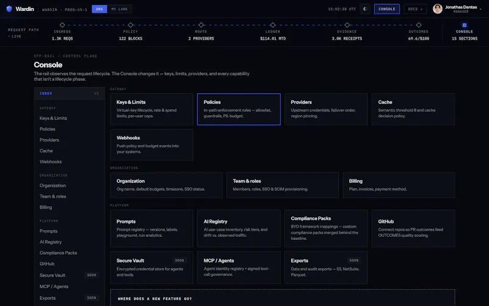The image size is (489, 306).
Task: Open Compliance Packs in sidebar
Action: click(x=58, y=253)
